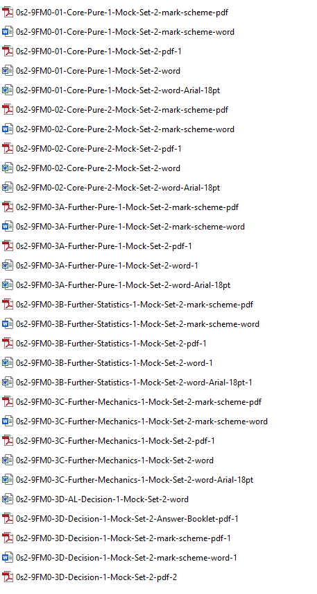Click the Word icon for Core-Pure-1 mark-scheme-word
Viewport: 317px width, 594px height.
point(8,32)
